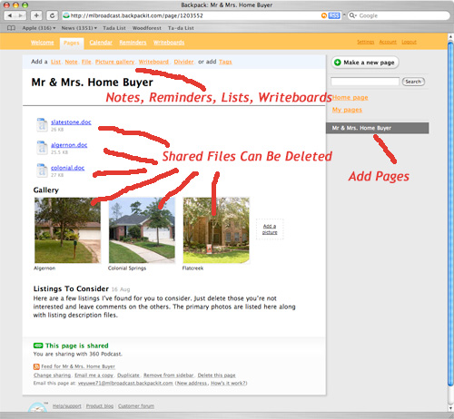
Task: Click the colonial.doc file icon
Action: click(x=42, y=171)
